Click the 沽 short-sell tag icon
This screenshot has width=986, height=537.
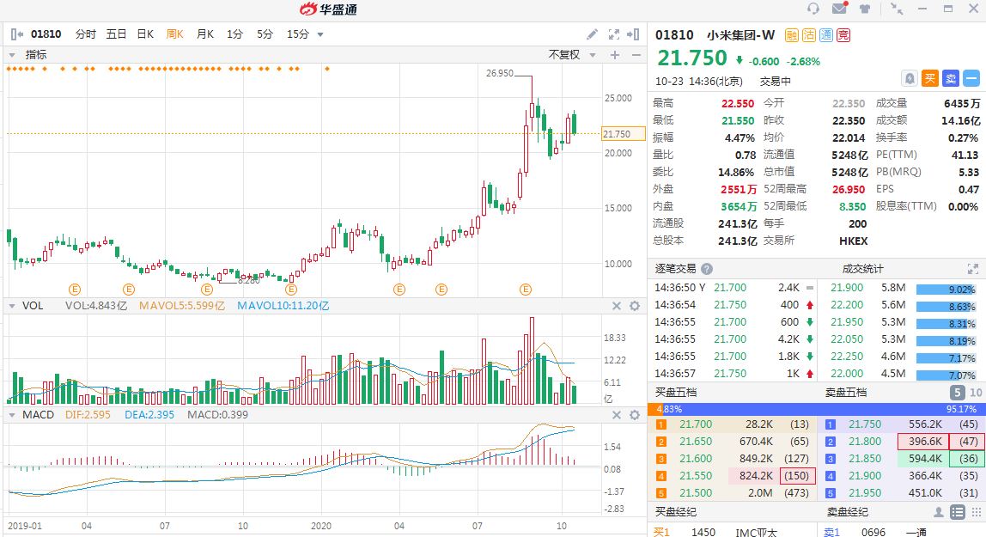[x=809, y=35]
